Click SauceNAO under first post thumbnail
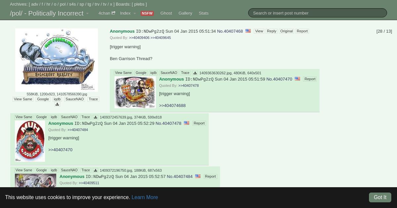 click(75, 99)
